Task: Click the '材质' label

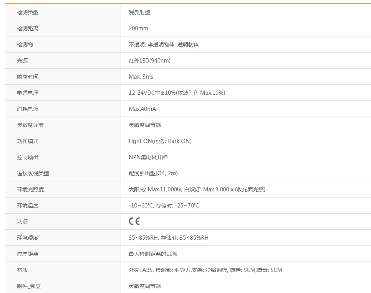Action: [22, 270]
